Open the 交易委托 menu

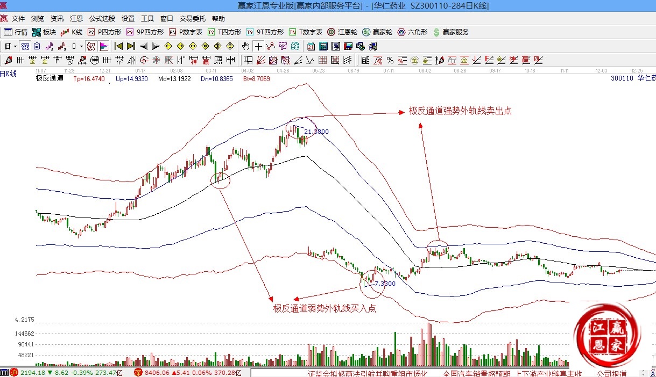tap(192, 18)
